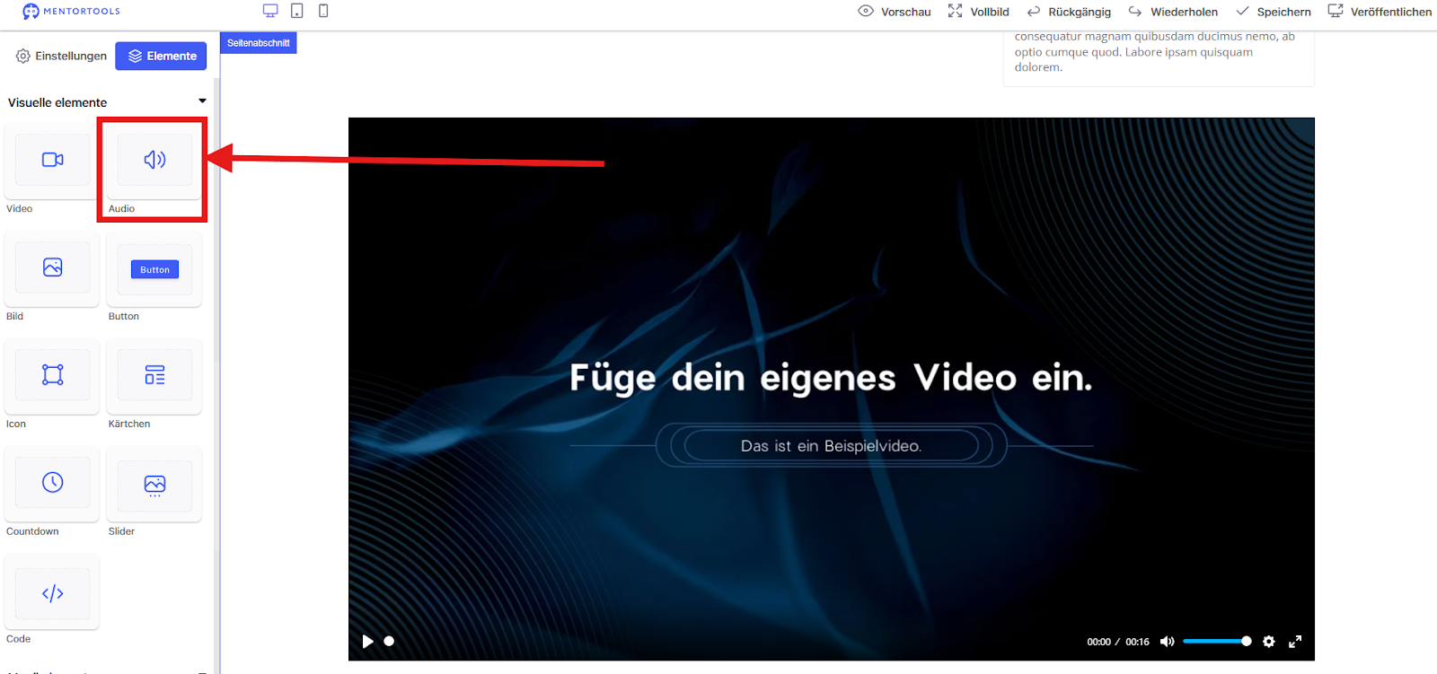Click the video time display 00:00 / 00:16

[x=1118, y=642]
